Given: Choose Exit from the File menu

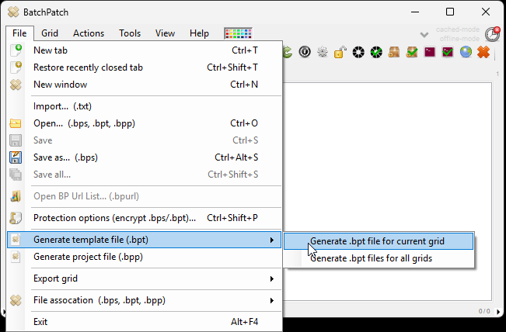Looking at the screenshot, I should pyautogui.click(x=145, y=322).
